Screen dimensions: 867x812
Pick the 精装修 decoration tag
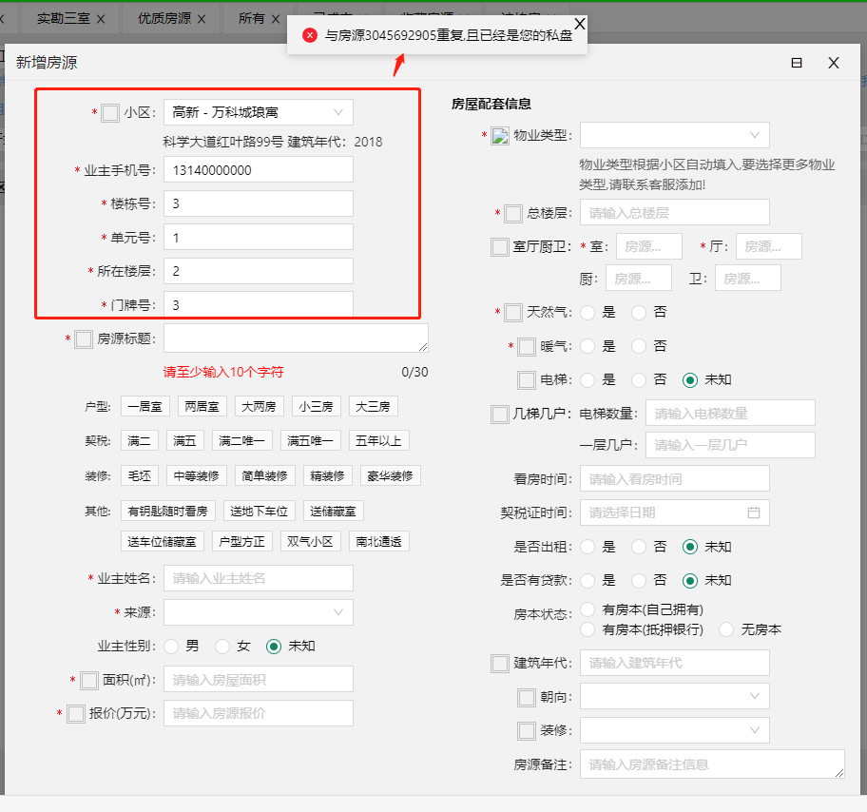pos(327,475)
